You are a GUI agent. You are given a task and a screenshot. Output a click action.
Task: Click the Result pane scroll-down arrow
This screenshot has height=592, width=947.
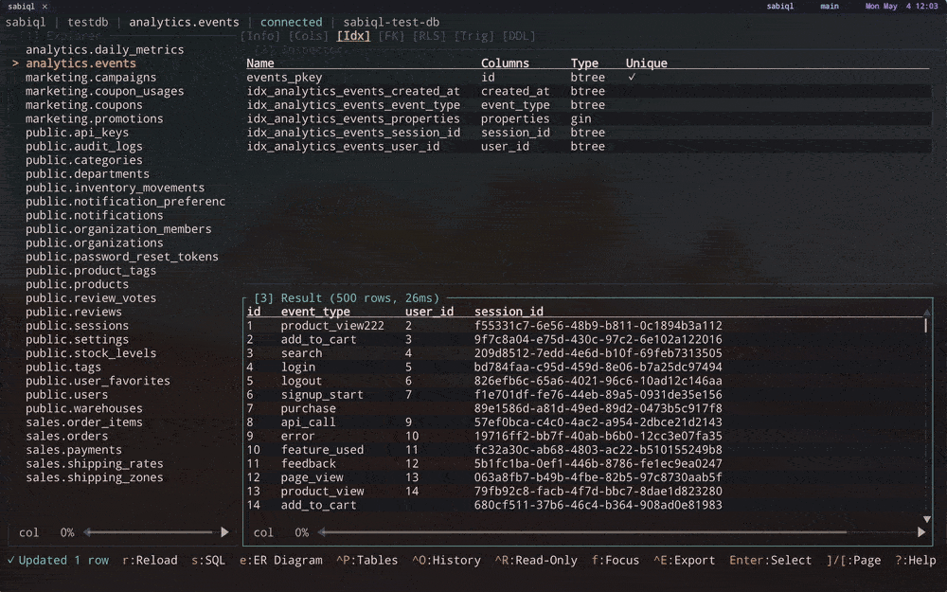point(927,519)
